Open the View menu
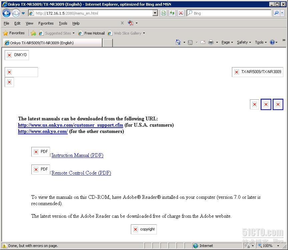 point(29,23)
